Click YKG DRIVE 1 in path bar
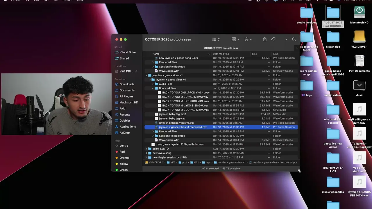 (154, 163)
